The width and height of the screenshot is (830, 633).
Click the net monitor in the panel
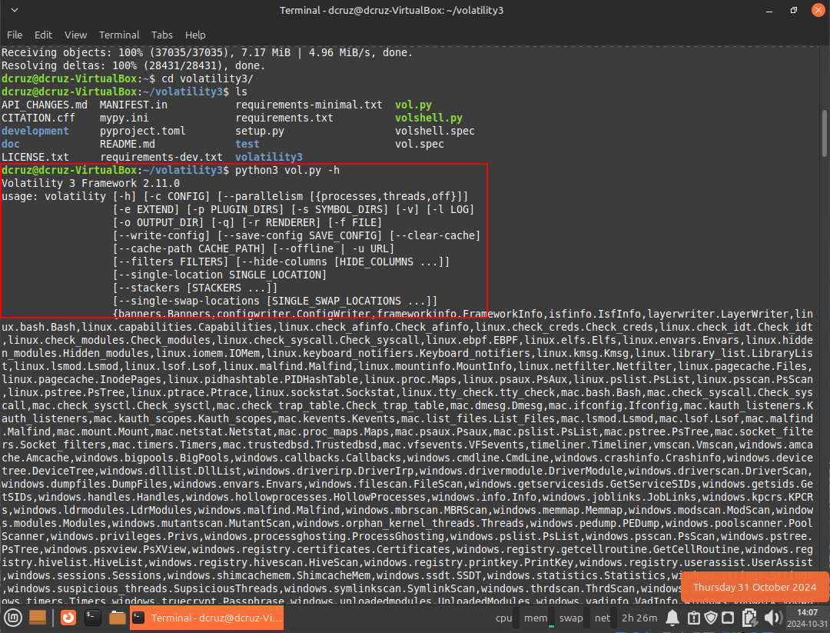605,618
